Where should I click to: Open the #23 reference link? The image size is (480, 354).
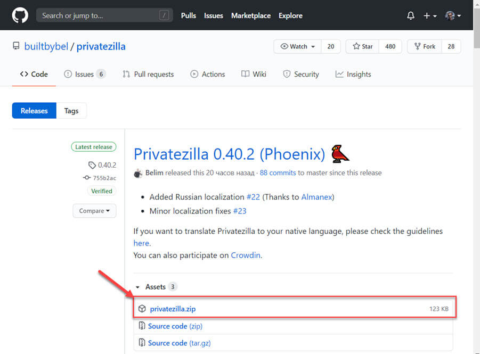240,211
